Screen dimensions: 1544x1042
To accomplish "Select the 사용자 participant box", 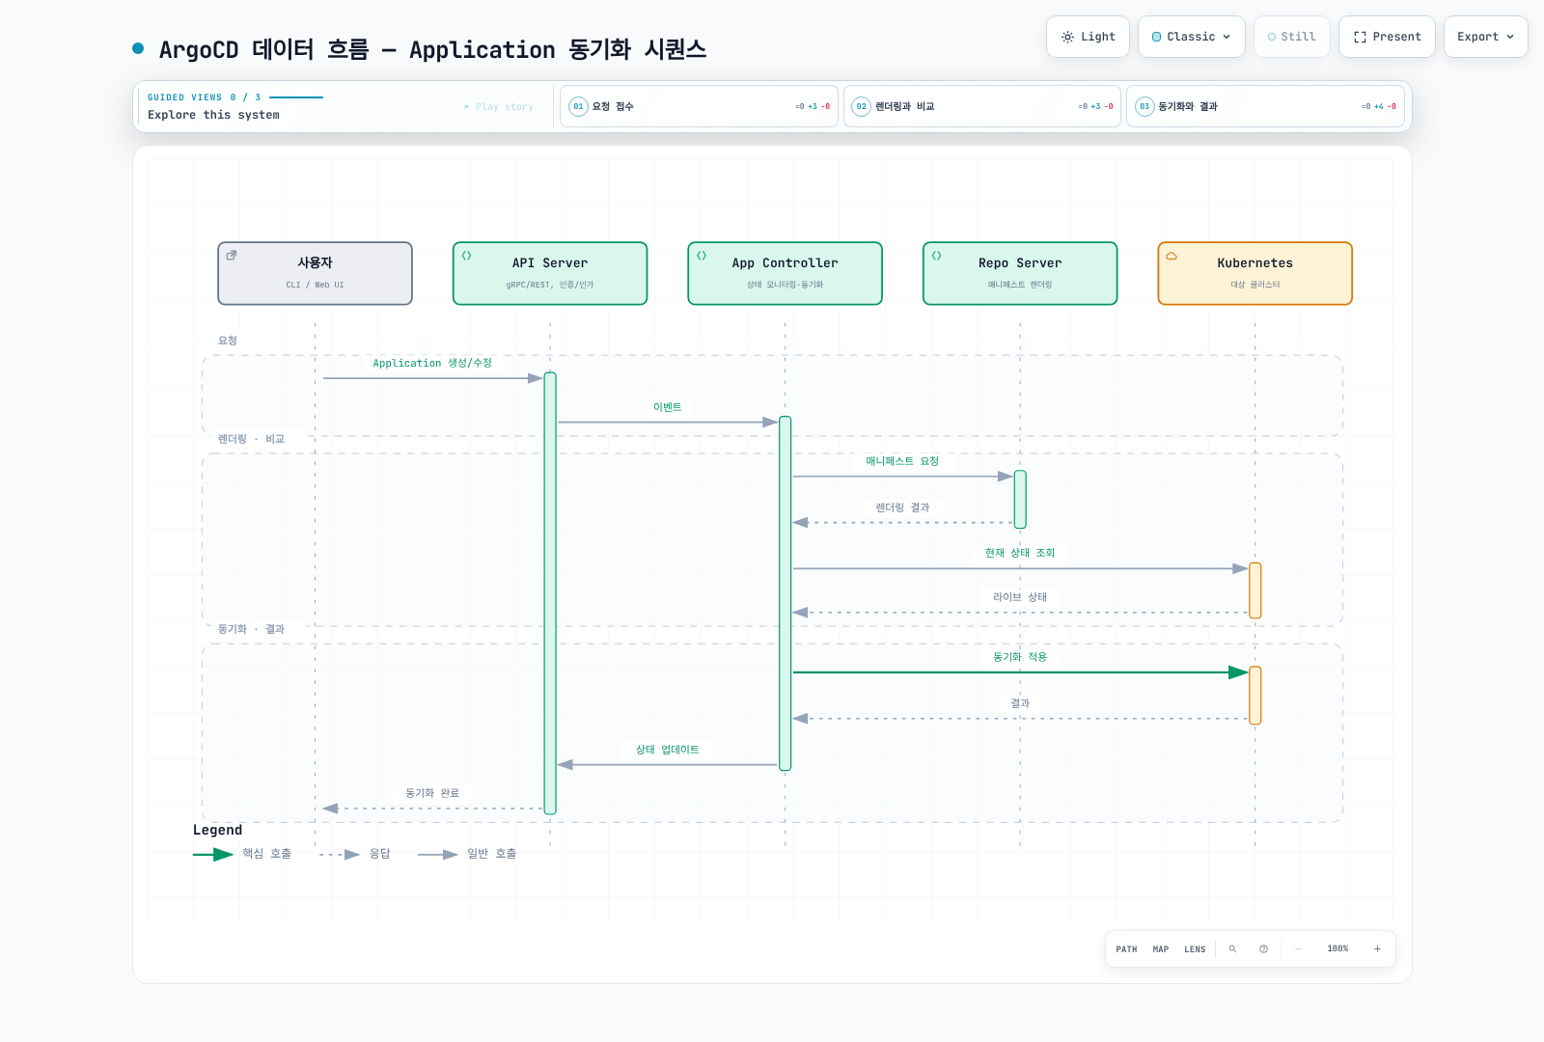I will [x=315, y=273].
